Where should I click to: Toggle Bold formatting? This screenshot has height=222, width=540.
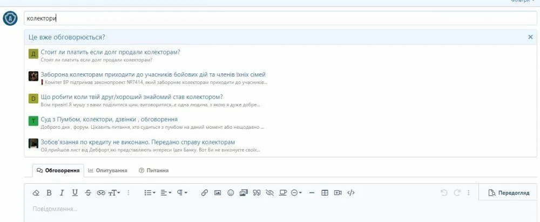(49, 193)
